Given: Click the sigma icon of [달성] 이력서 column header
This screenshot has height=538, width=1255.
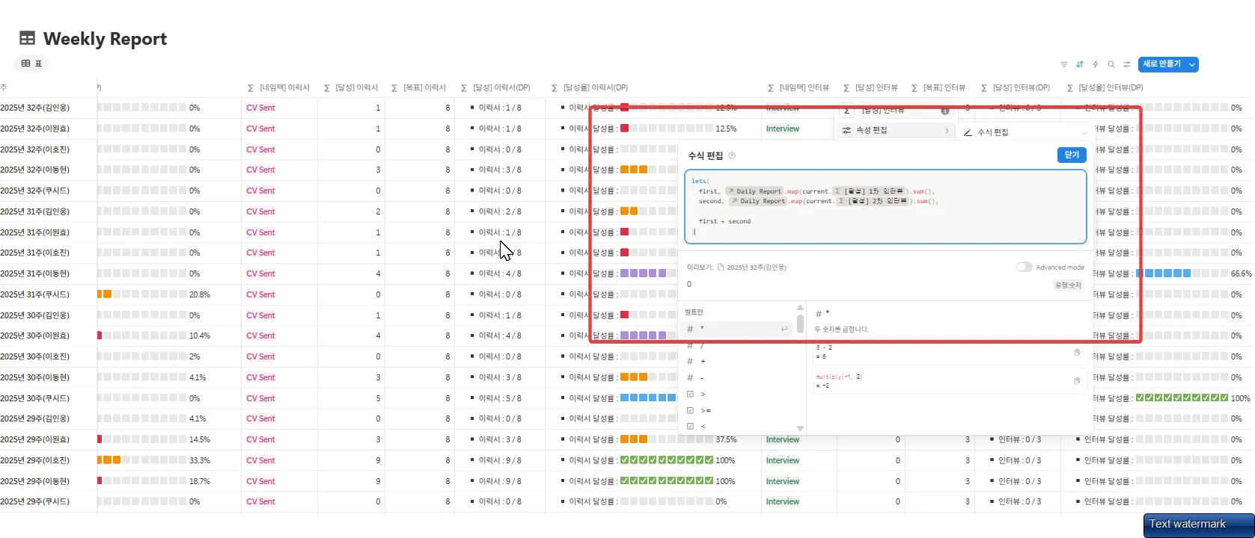Looking at the screenshot, I should pos(327,88).
